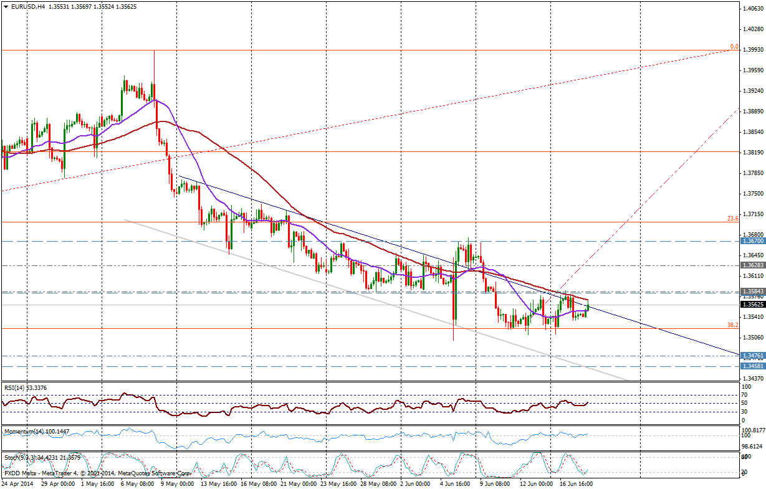Click the 1.35843 price level tag

coord(752,291)
